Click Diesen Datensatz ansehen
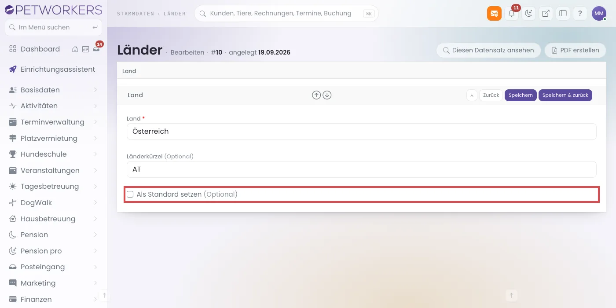Screen dimensions: 616x308 488,50
